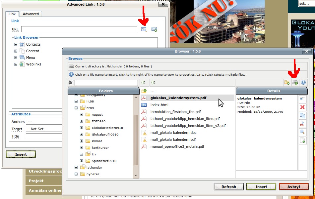The height and width of the screenshot is (199, 315).
Task: Select file lathund_youtubeklipp_hemsidan_liten.pdf
Action: (x=185, y=119)
